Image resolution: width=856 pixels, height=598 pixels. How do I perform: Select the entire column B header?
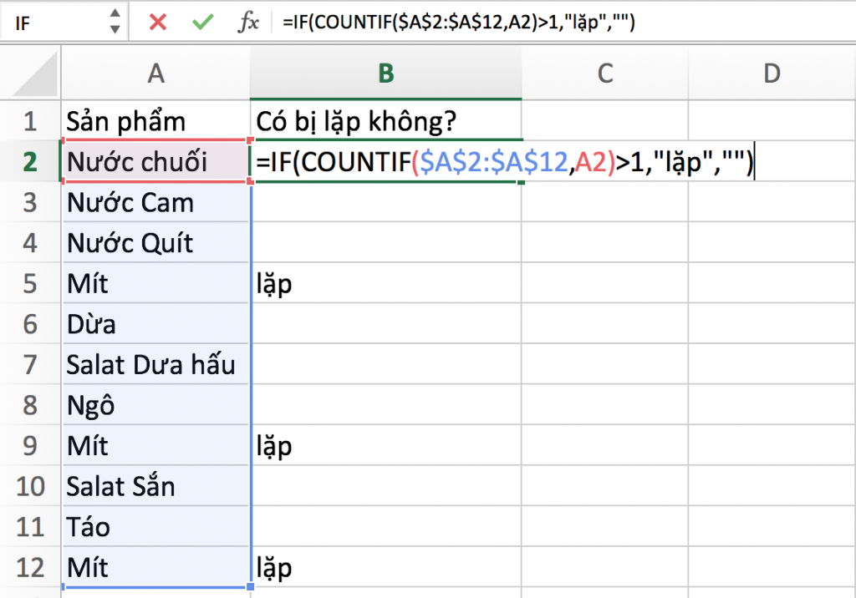tap(385, 73)
